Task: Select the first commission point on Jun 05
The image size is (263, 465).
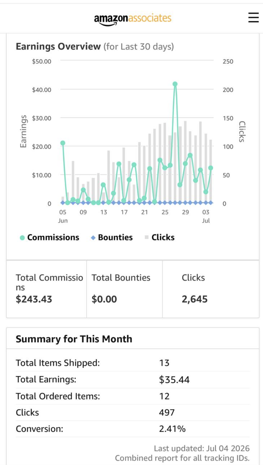Action: [x=63, y=143]
